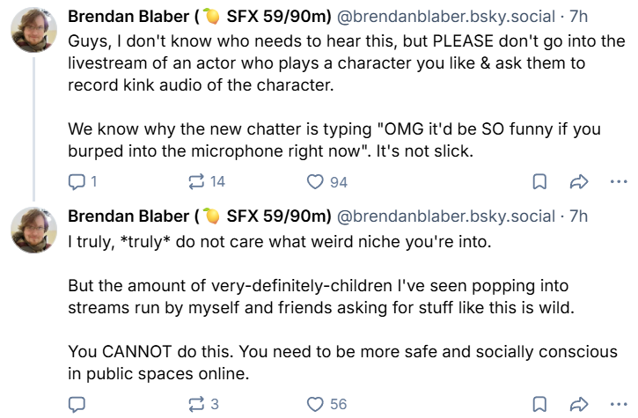The width and height of the screenshot is (638, 418).
Task: Open the 7h timestamp on second post
Action: click(x=578, y=216)
